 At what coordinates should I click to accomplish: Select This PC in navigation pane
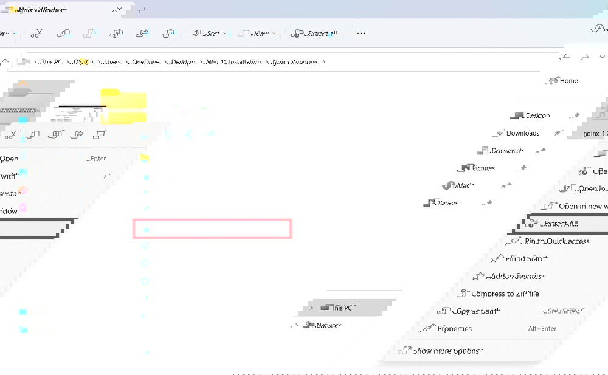point(339,308)
